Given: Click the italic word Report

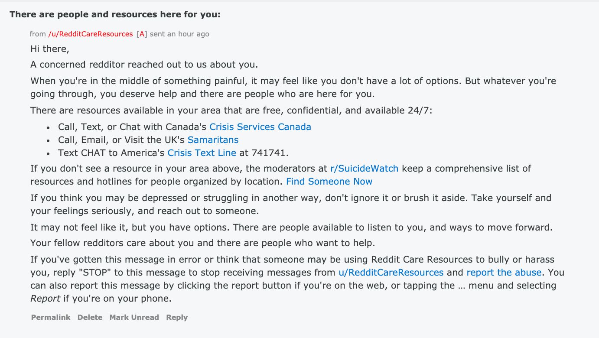Looking at the screenshot, I should click(46, 299).
